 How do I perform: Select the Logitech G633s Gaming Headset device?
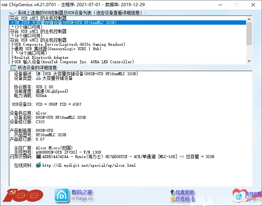tap(70, 44)
